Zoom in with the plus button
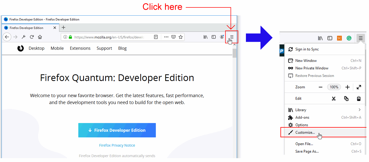Viewport: 369px width, 162px height. (347, 87)
